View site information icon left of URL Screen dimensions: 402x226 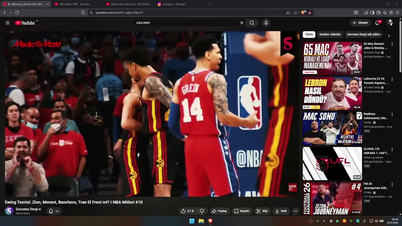coord(91,13)
